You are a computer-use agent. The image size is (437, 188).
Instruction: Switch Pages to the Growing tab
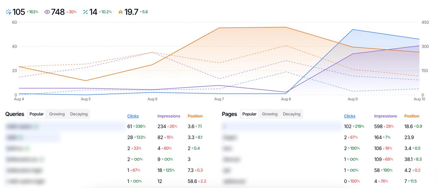(270, 114)
